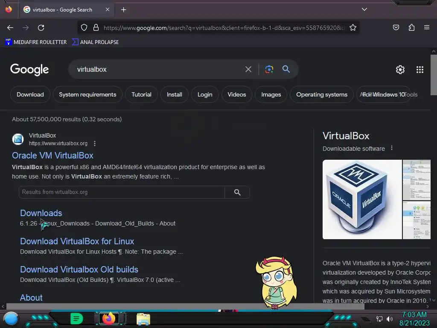Open the ANAL PROLAPSE bookmark
Viewport: 437px width, 328px height.
[95, 42]
